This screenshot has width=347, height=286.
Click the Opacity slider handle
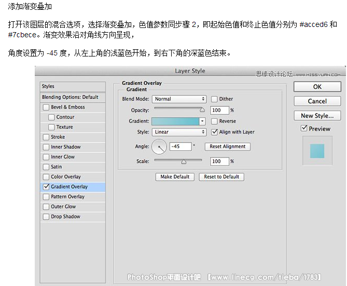click(202, 110)
